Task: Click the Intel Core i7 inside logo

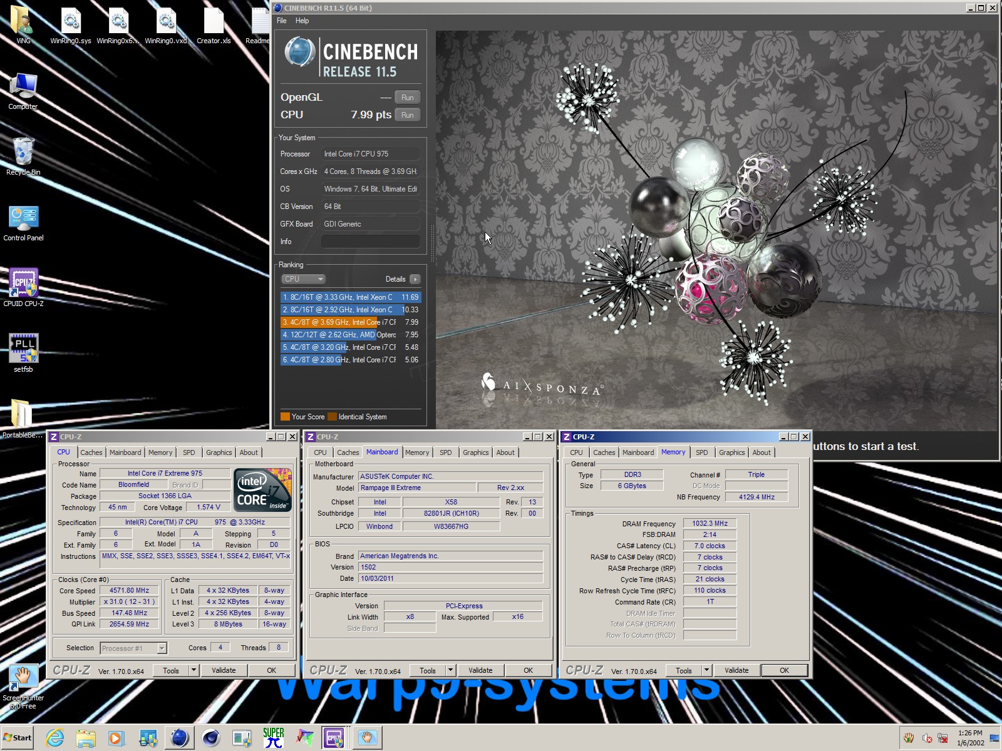Action: click(x=262, y=490)
